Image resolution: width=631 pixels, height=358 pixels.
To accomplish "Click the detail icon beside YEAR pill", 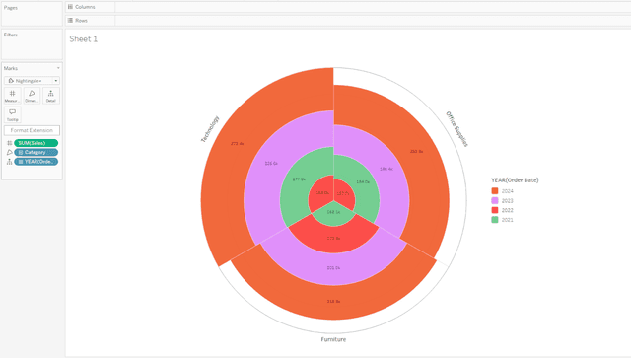I will click(x=9, y=162).
